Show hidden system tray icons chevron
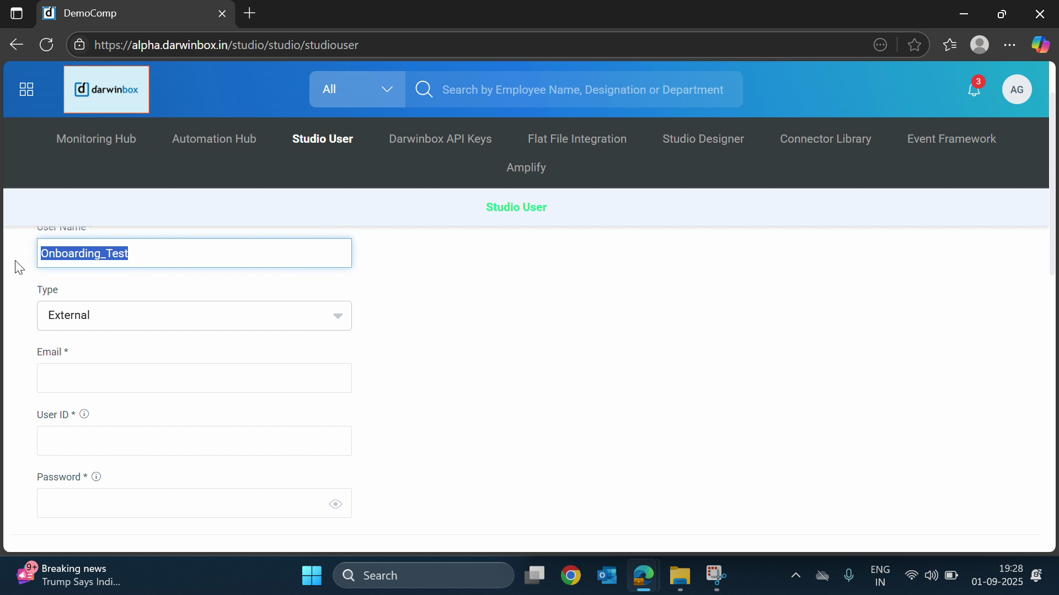Viewport: 1059px width, 595px height. tap(795, 576)
